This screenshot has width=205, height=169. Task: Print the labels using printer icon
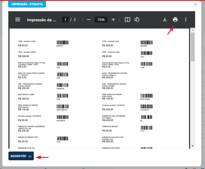click(x=175, y=20)
